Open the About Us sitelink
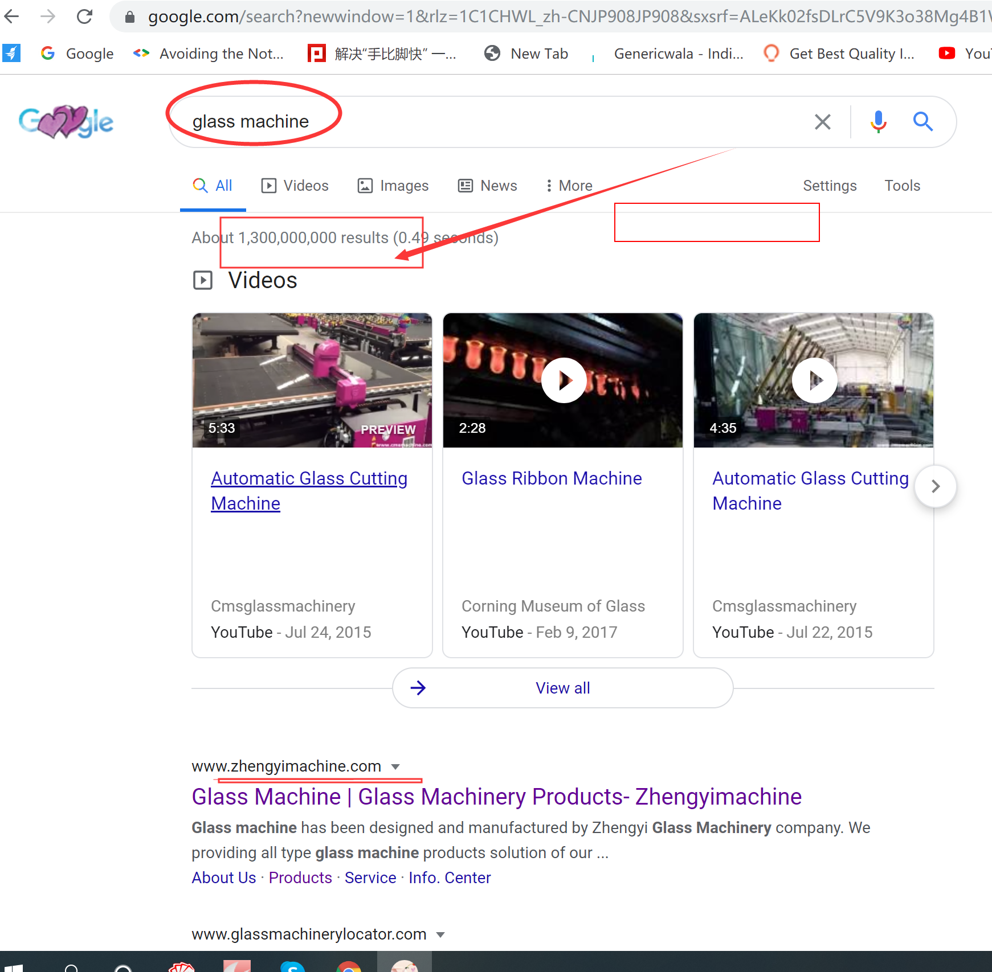The width and height of the screenshot is (992, 972). (x=224, y=877)
